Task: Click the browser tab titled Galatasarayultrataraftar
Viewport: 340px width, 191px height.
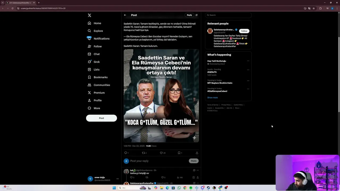Action: point(21,3)
